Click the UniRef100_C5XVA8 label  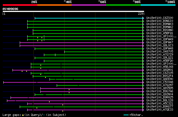(x=160, y=82)
